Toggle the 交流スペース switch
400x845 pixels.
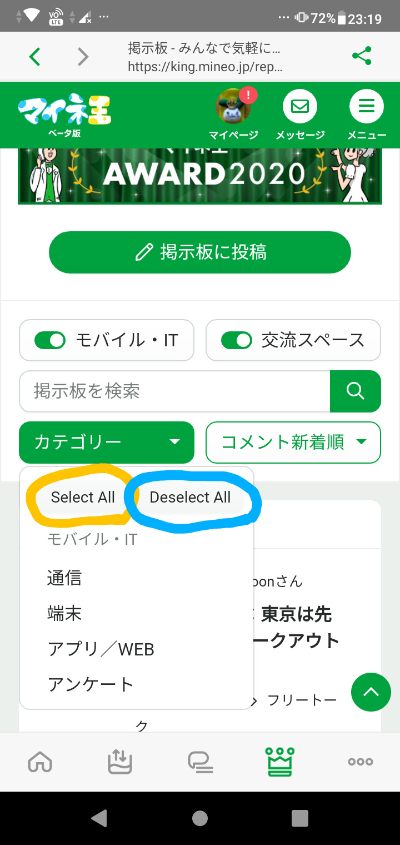pyautogui.click(x=237, y=340)
